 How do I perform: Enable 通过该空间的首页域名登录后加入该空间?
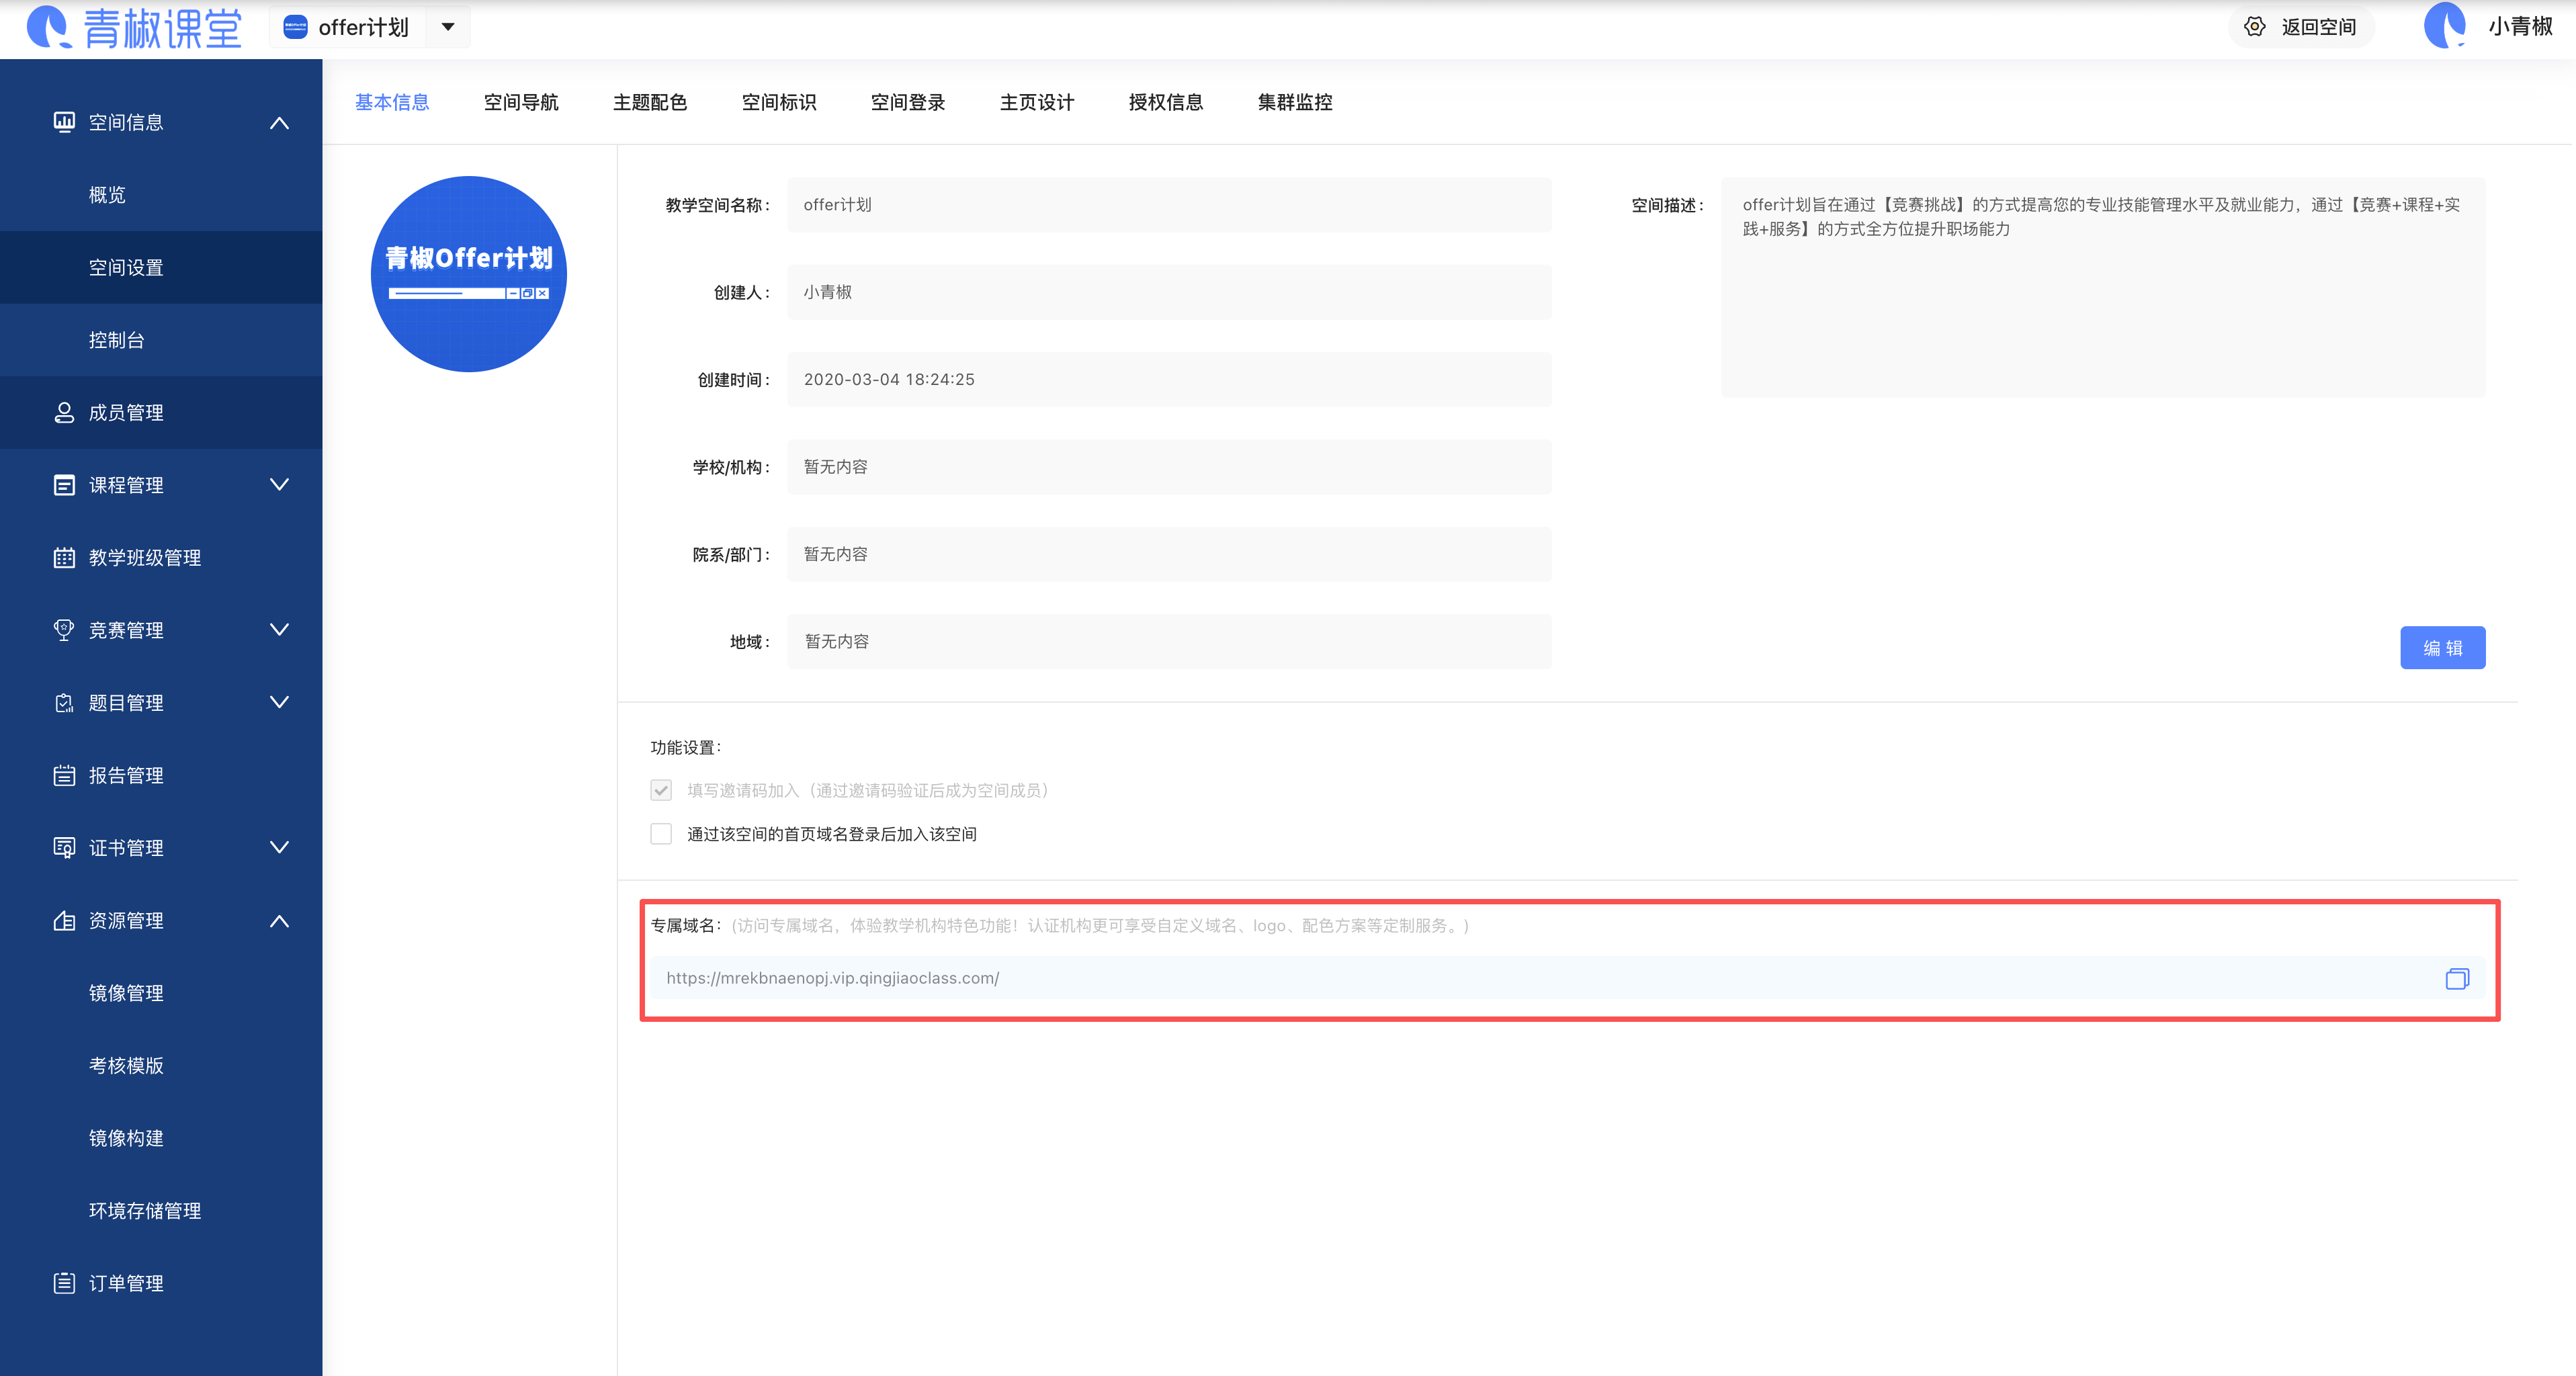coord(661,833)
